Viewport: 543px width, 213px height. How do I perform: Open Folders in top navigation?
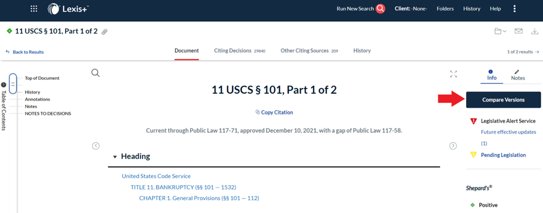click(x=445, y=9)
